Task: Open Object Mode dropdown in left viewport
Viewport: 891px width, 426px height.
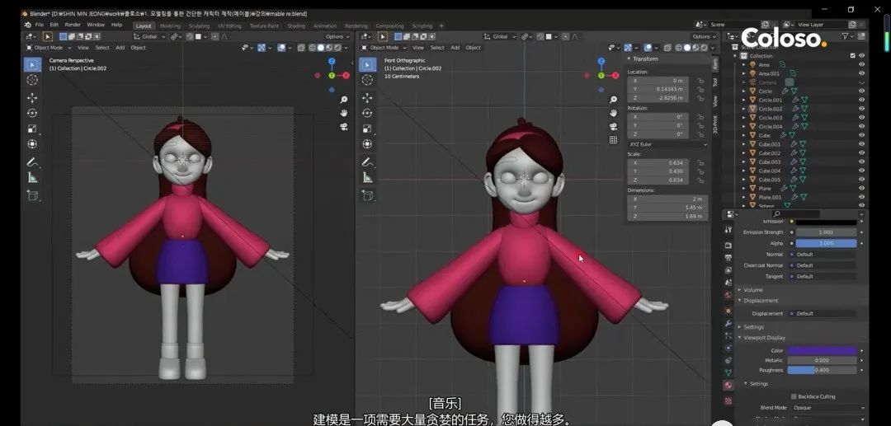Action: [x=48, y=48]
